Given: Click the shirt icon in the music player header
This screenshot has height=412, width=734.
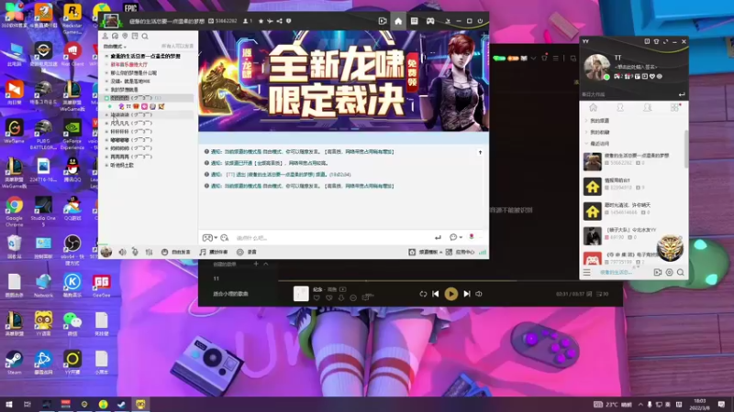Looking at the screenshot, I should pos(544,59).
